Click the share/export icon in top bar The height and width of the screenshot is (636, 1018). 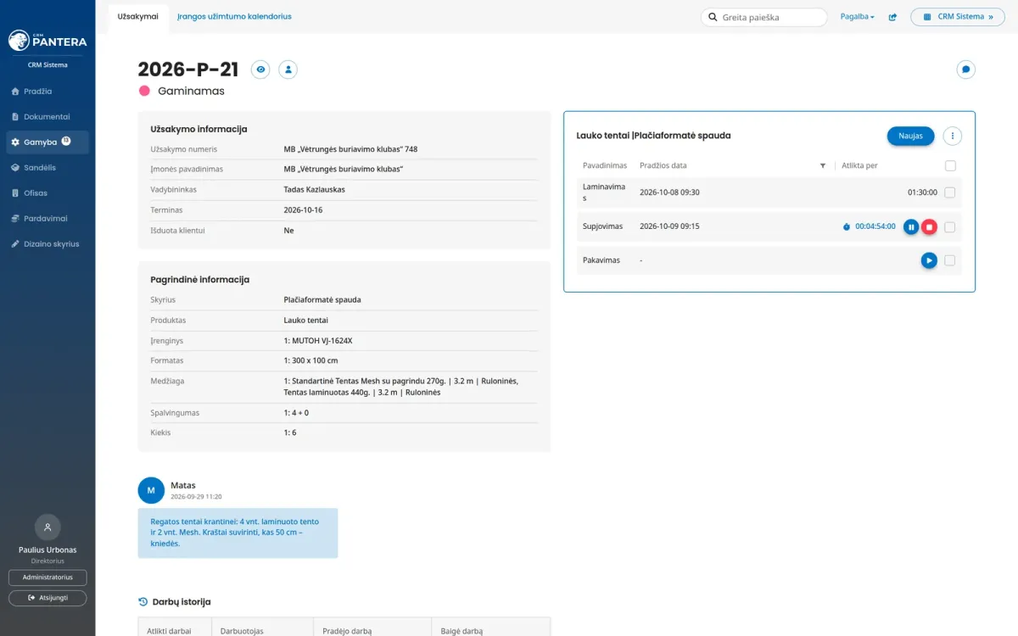pos(892,17)
